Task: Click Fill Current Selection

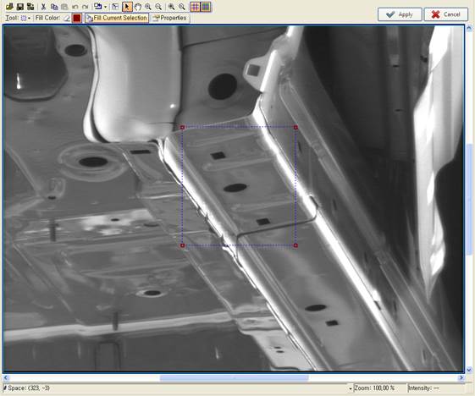Action: 117,18
